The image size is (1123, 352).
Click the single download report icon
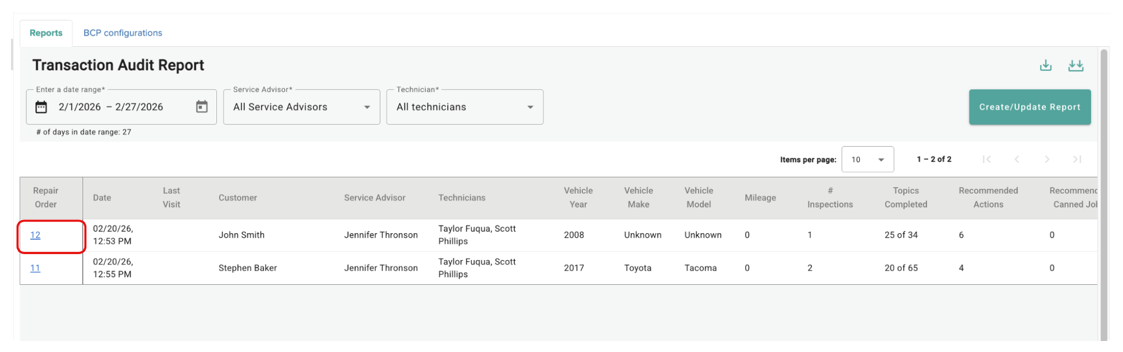click(x=1045, y=65)
